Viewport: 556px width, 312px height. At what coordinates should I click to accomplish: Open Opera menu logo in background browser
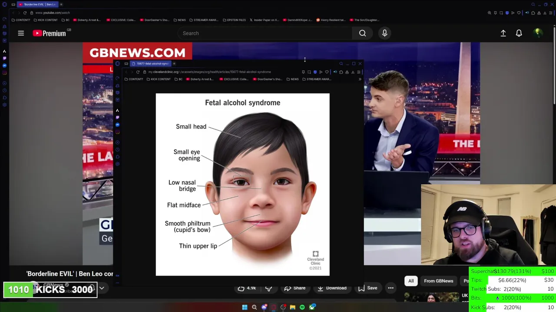click(4, 4)
